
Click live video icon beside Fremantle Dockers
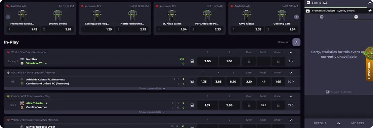(x=308, y=11)
